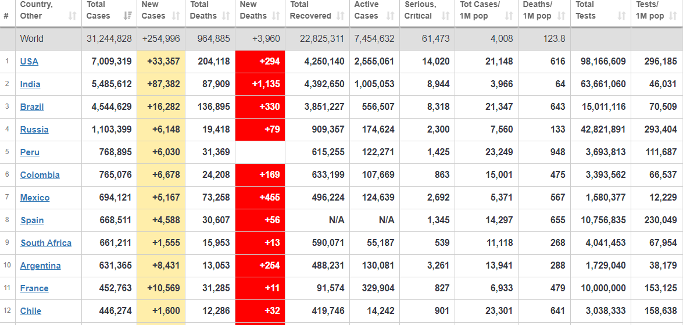Screen dimensions: 683x325
Task: Open the Russia country link
Action: click(x=34, y=130)
